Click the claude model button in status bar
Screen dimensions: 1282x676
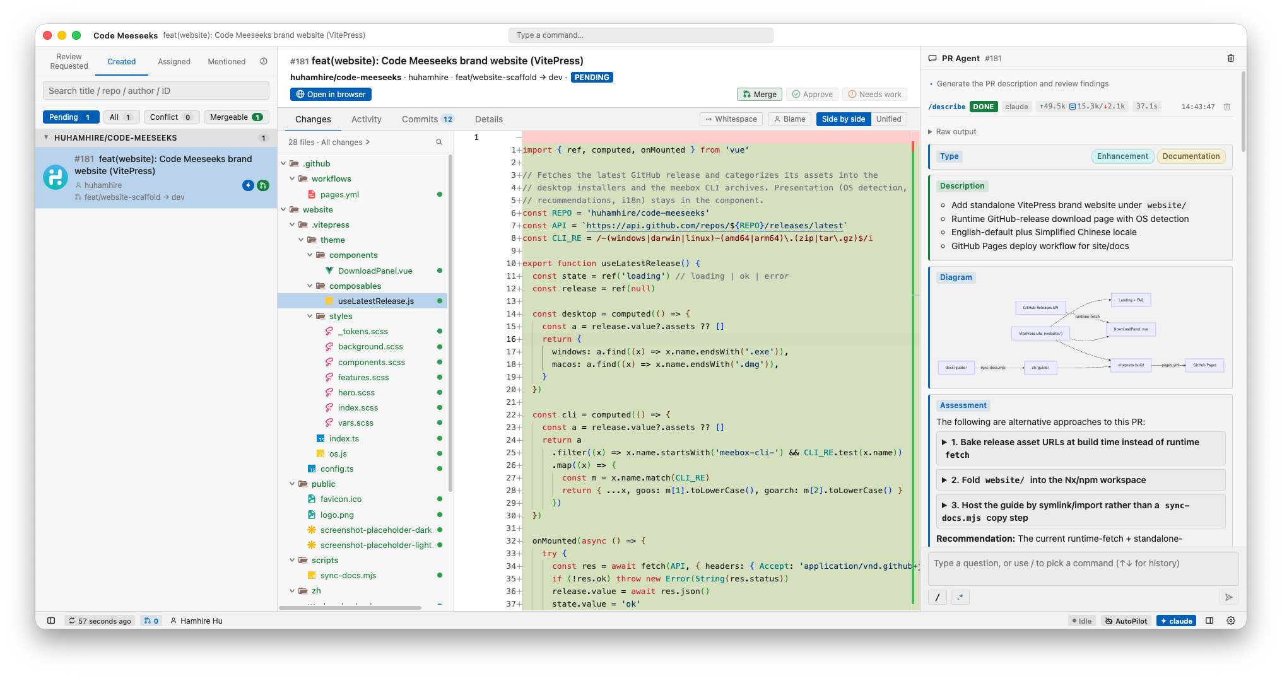pos(1177,621)
